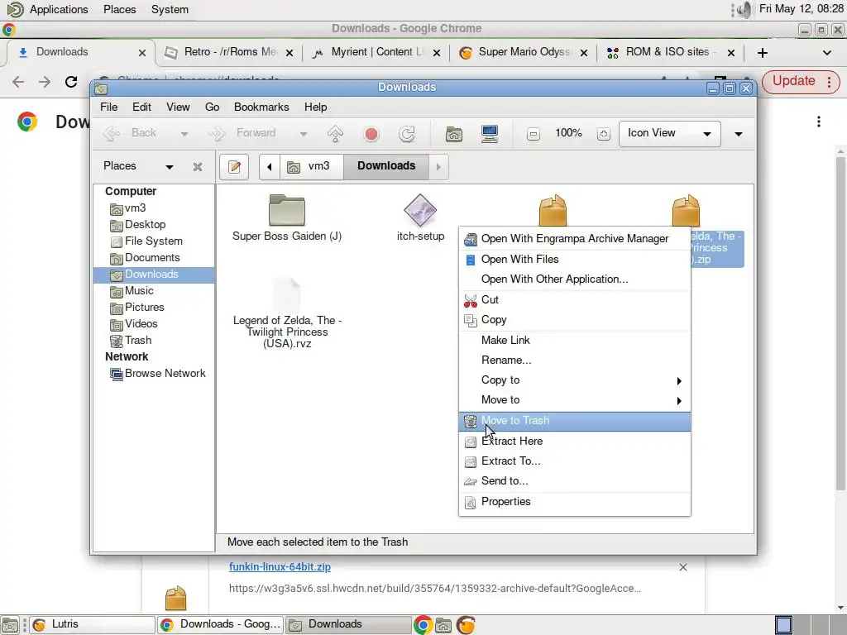Click the Up (parent folder) toolbar icon
The image size is (847, 635).
(x=336, y=133)
